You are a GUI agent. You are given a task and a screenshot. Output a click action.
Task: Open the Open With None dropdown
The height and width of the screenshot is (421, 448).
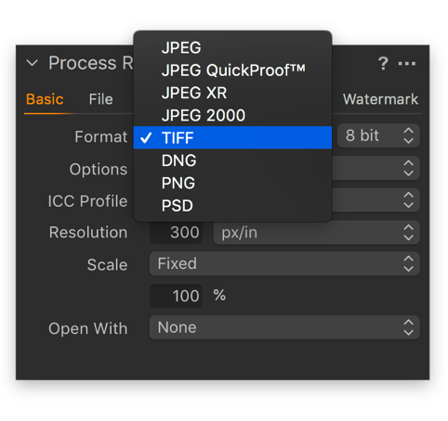[x=284, y=327]
